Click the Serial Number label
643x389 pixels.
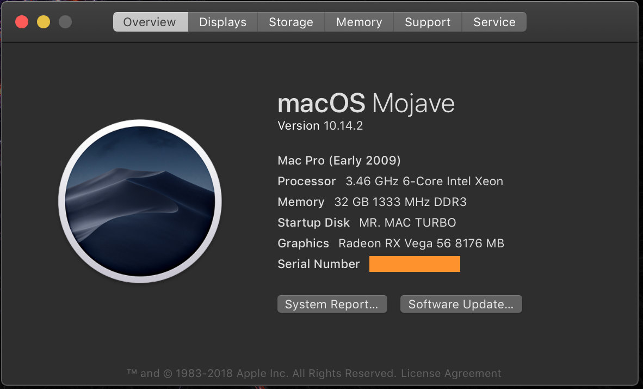[x=319, y=264]
